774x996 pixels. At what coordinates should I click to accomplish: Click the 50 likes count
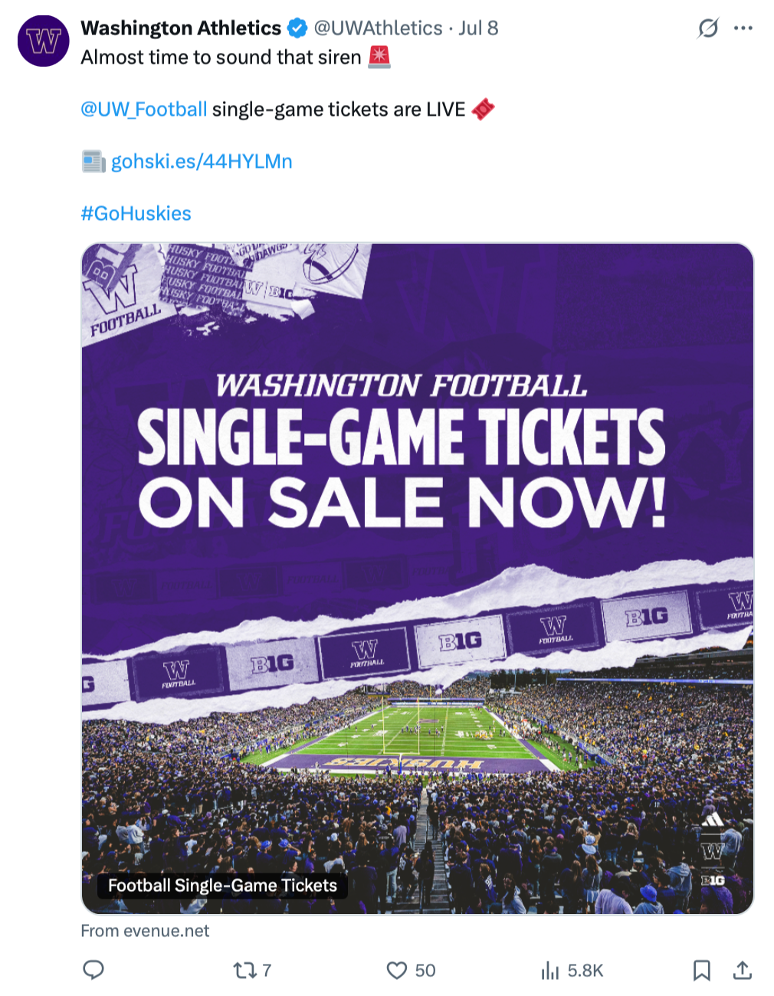pyautogui.click(x=425, y=971)
